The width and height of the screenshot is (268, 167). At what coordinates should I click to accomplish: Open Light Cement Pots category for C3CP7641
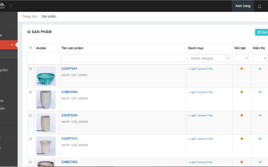point(201,69)
